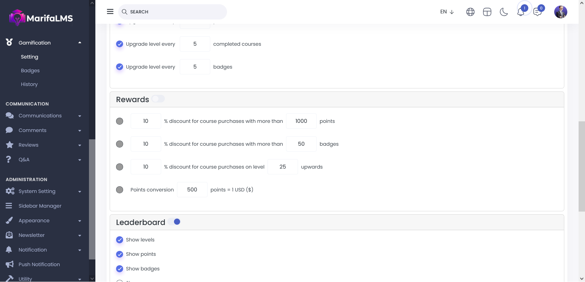Disable the Leaderboard toggle switch
This screenshot has width=585, height=282.
click(174, 222)
